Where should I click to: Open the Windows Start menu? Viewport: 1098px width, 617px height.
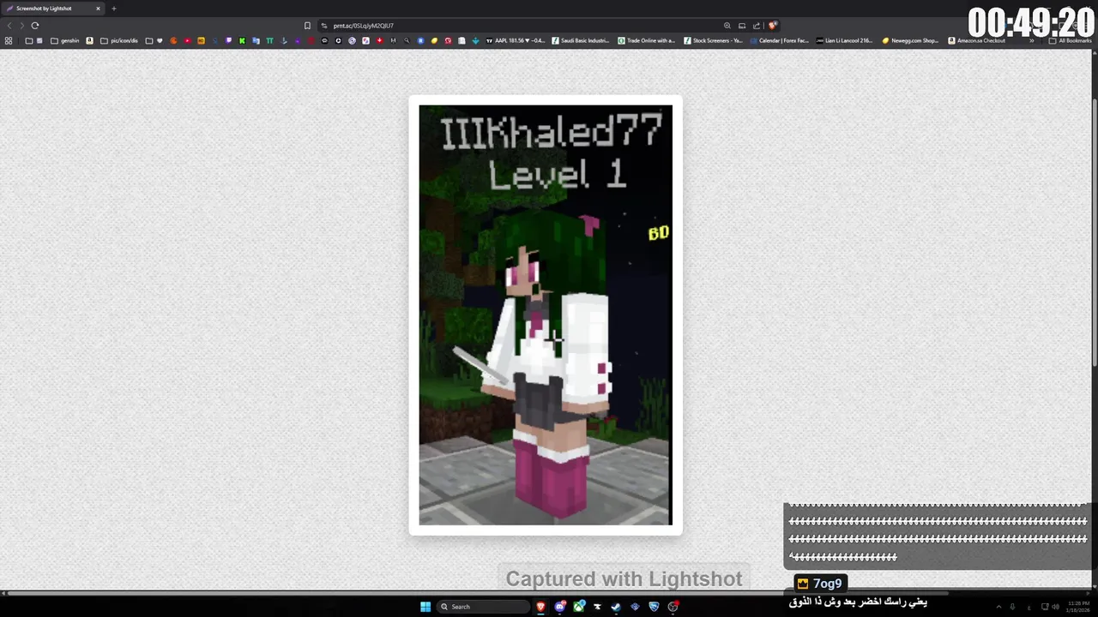pos(425,607)
